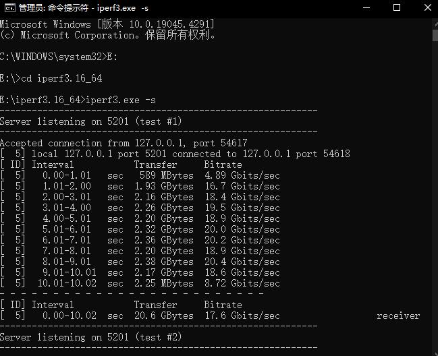The height and width of the screenshot is (356, 438).
Task: Click the first 'Interval' column header
Action: click(x=53, y=165)
